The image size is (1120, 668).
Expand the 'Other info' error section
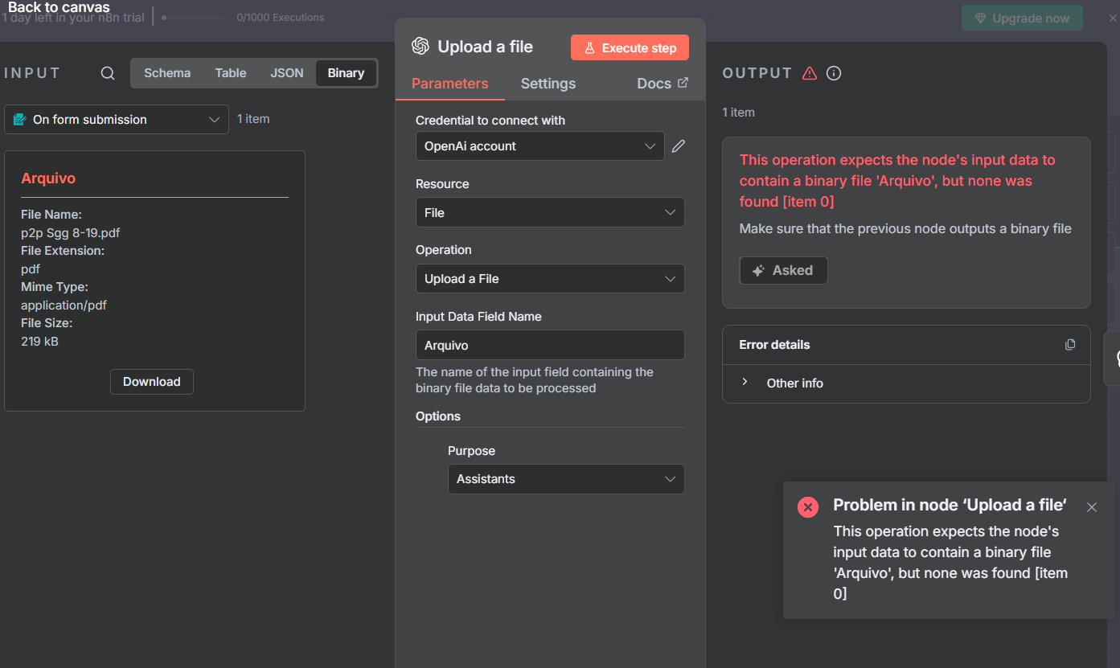pyautogui.click(x=794, y=383)
